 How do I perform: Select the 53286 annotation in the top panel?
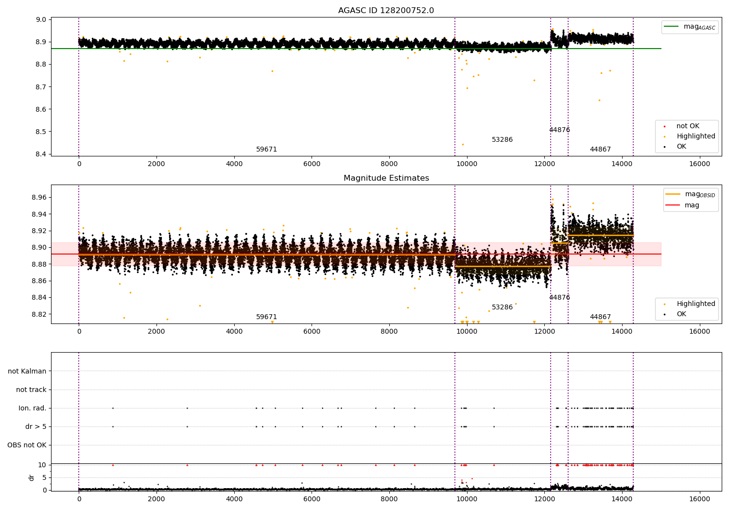[502, 140]
